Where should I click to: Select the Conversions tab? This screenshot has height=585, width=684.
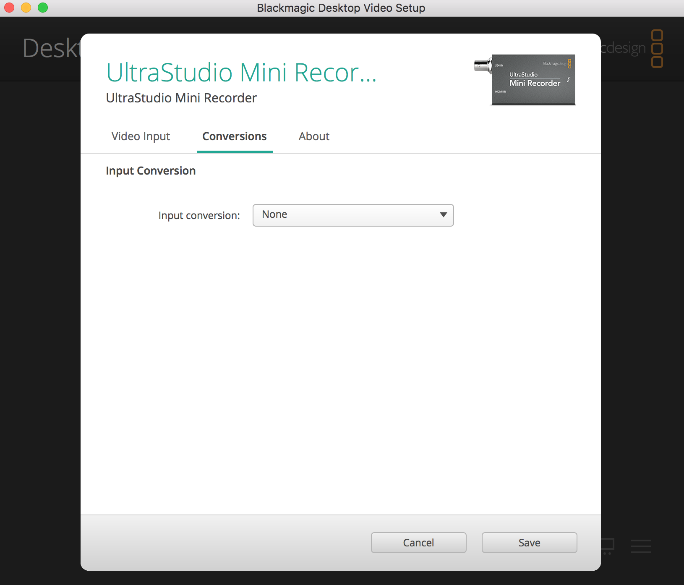click(235, 136)
